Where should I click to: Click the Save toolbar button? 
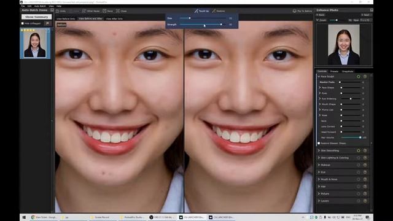point(107,11)
